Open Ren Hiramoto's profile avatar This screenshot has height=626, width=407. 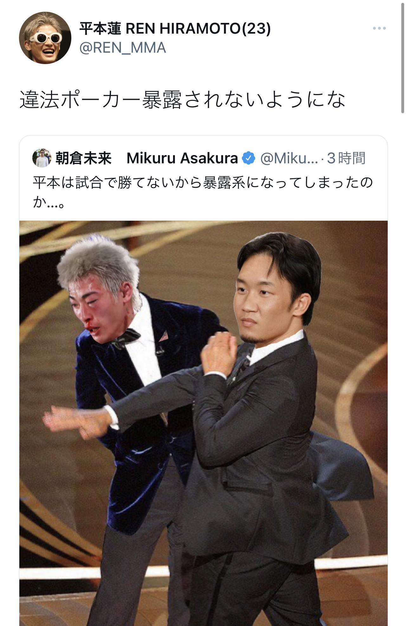[45, 38]
